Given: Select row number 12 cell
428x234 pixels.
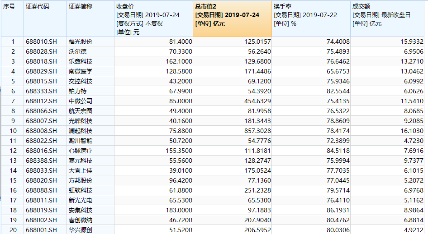Looking at the screenshot, I should coord(13,151).
